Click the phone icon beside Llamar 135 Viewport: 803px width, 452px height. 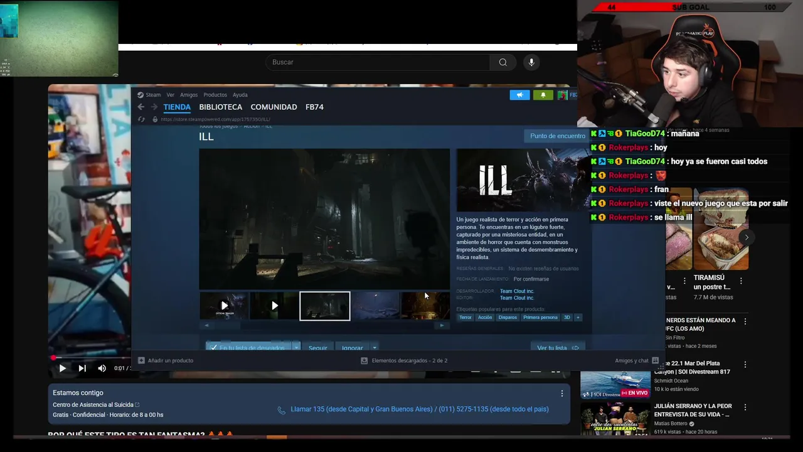282,410
